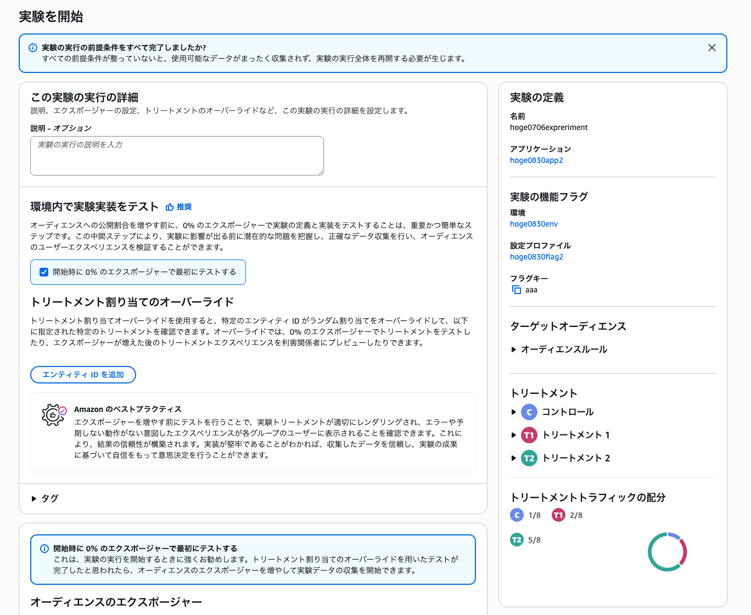Viewport: 751px width, 615px height.
Task: Copy the flag key aaa
Action: pos(516,290)
